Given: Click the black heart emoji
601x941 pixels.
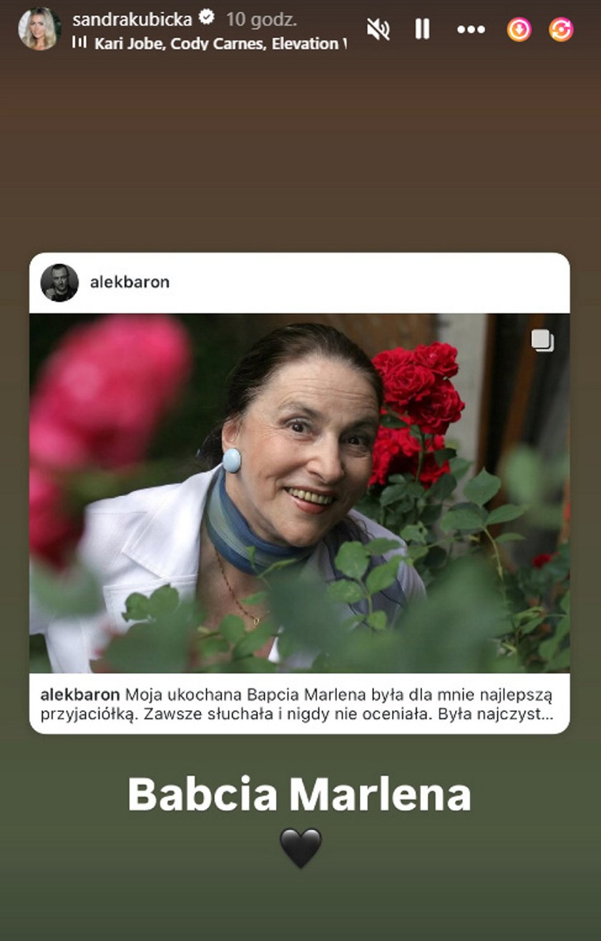Looking at the screenshot, I should [300, 848].
